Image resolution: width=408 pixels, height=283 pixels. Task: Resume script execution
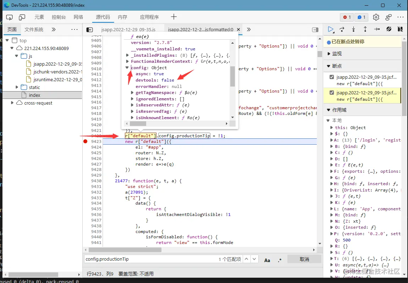[330, 29]
